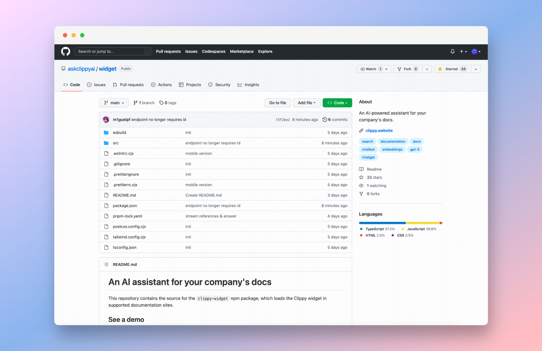This screenshot has width=542, height=351.
Task: Open the src folder icon
Action: (x=106, y=143)
